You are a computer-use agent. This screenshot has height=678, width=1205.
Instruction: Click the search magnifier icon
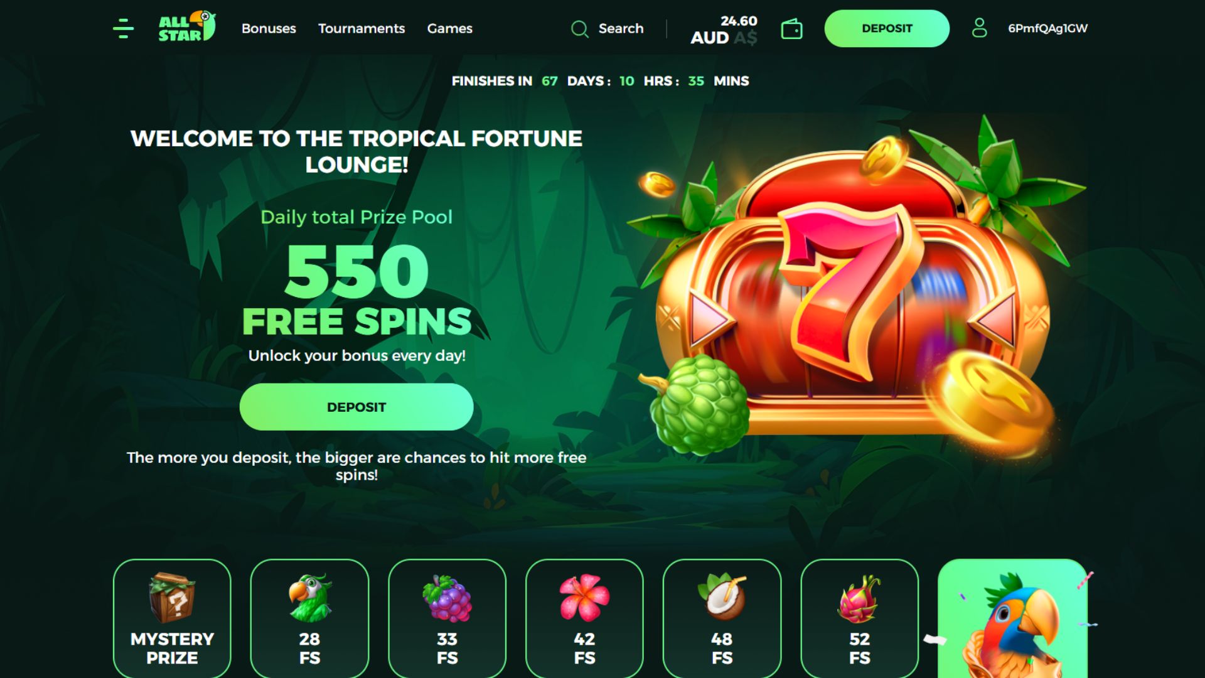[x=579, y=29]
